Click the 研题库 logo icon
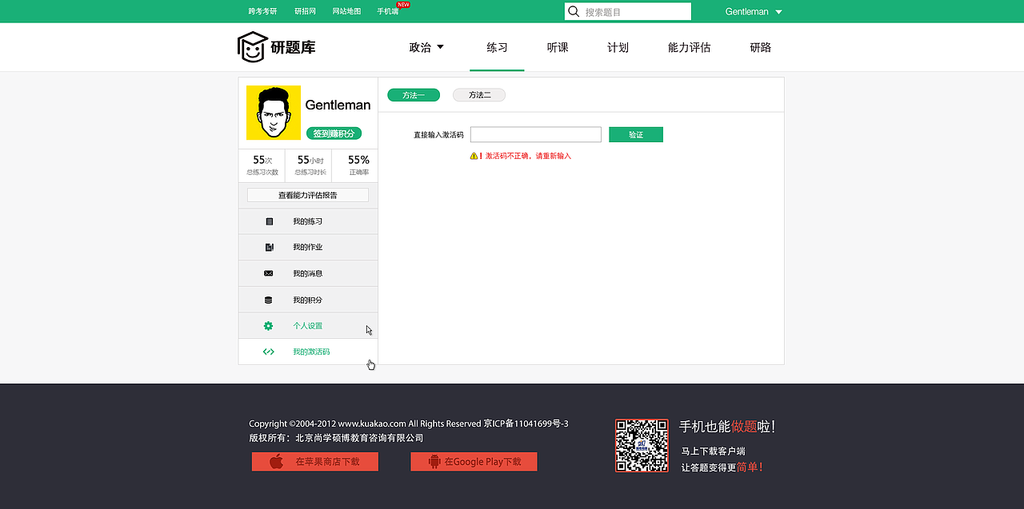 (251, 46)
